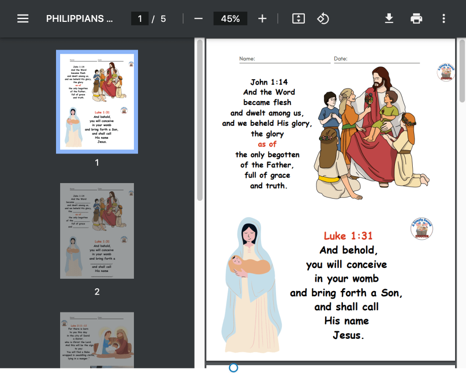Select page 1 thumbnail
The height and width of the screenshot is (373, 466).
(x=97, y=102)
